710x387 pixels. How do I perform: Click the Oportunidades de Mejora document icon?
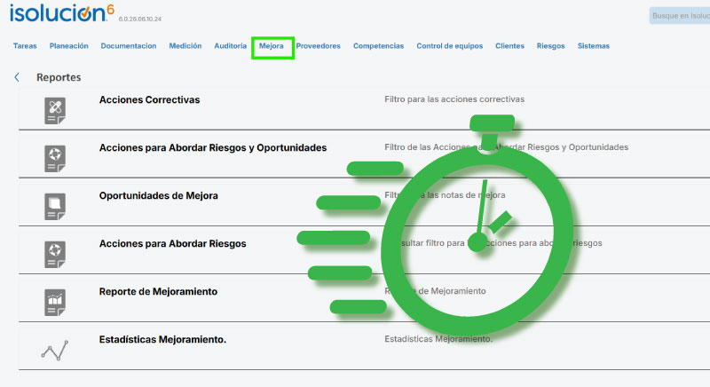point(55,207)
